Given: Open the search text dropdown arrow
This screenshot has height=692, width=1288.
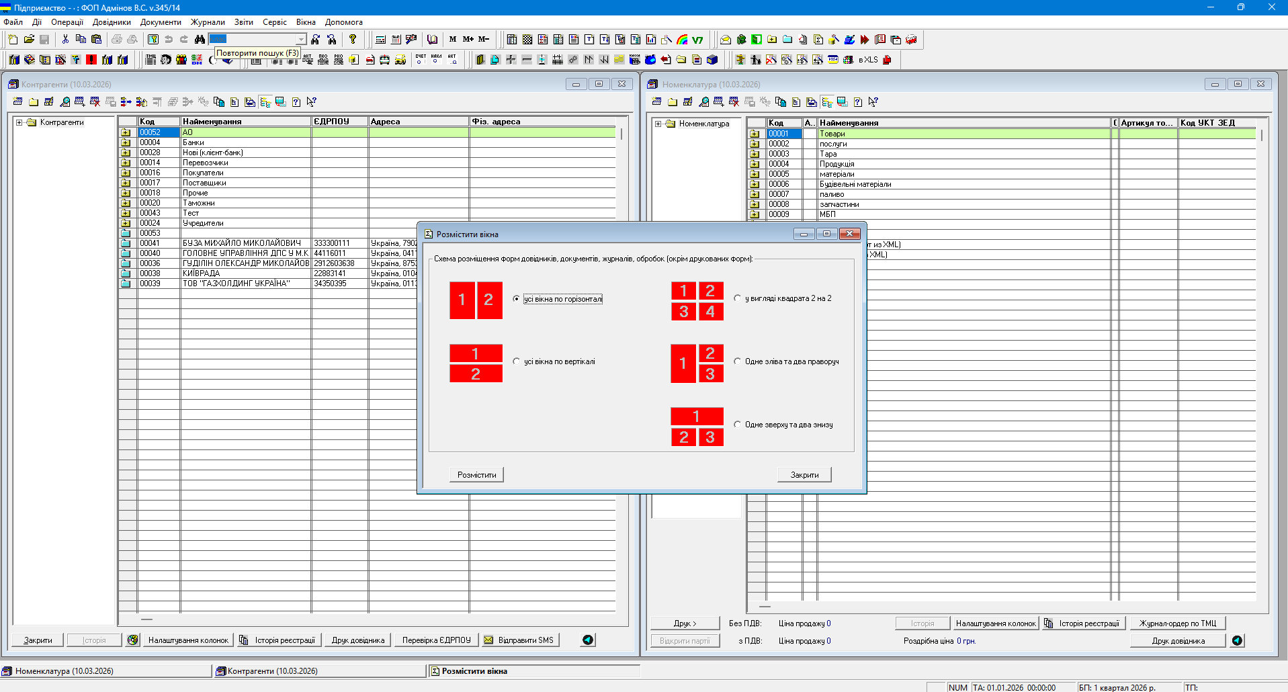Looking at the screenshot, I should [301, 40].
